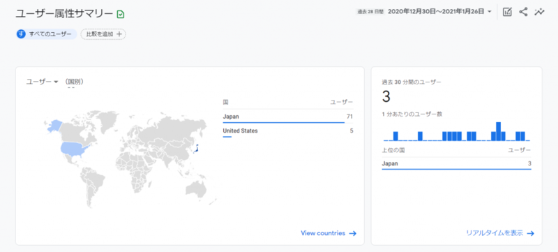The height and width of the screenshot is (252, 558).
Task: Click the share report icon
Action: (523, 12)
